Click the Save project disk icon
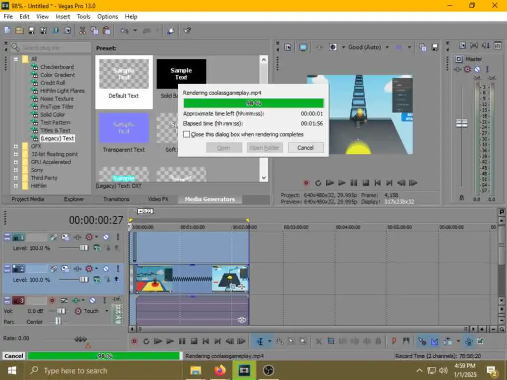 (31, 30)
